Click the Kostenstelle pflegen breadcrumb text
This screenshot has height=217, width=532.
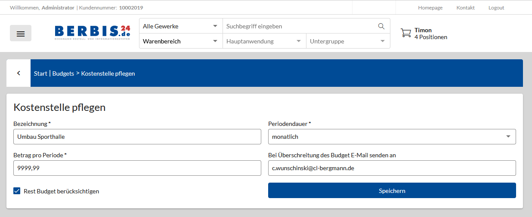[108, 73]
